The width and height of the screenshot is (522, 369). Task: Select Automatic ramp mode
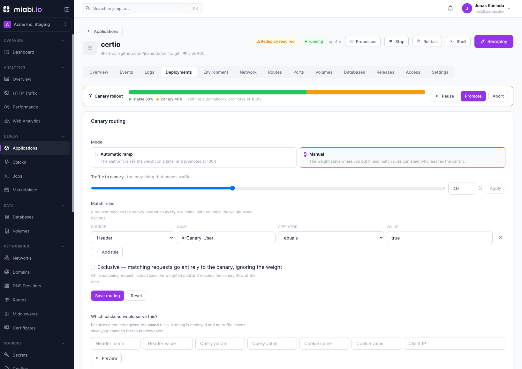(x=194, y=158)
